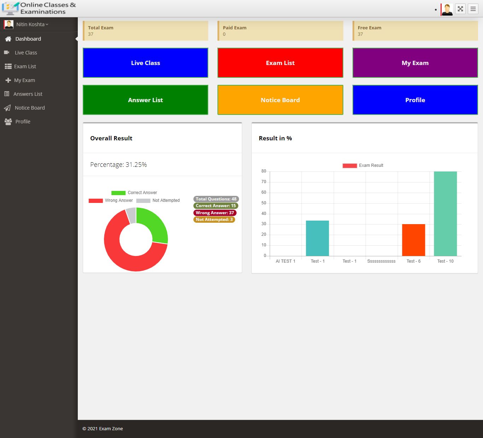The width and height of the screenshot is (483, 438).
Task: Toggle fullscreen with the expand icon
Action: pos(460,9)
